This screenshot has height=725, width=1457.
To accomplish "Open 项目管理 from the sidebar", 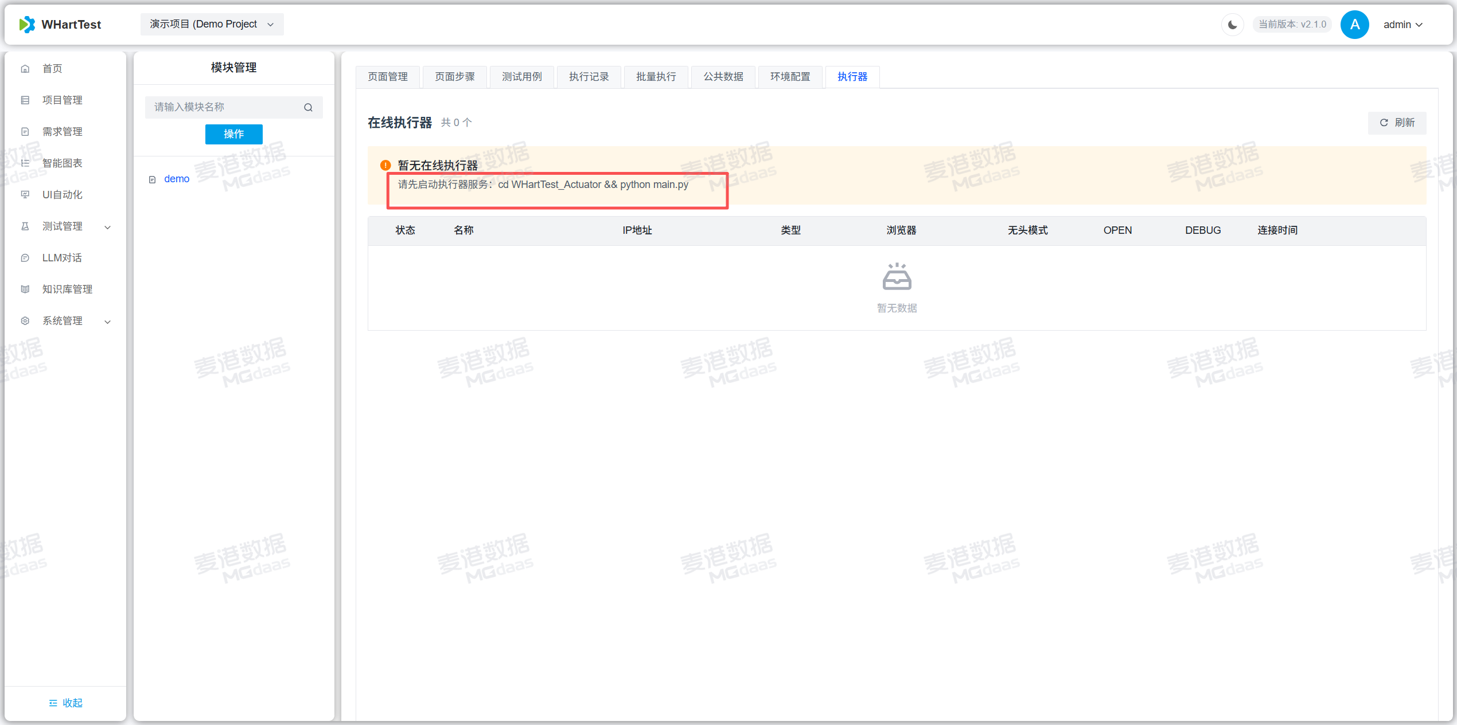I will point(62,100).
